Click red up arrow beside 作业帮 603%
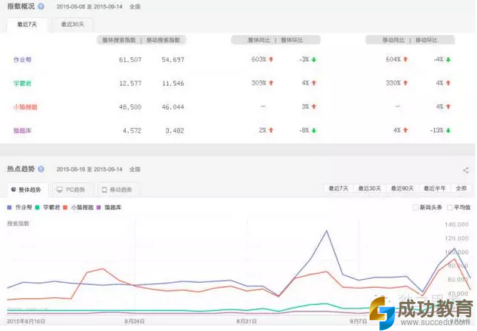 [x=271, y=60]
